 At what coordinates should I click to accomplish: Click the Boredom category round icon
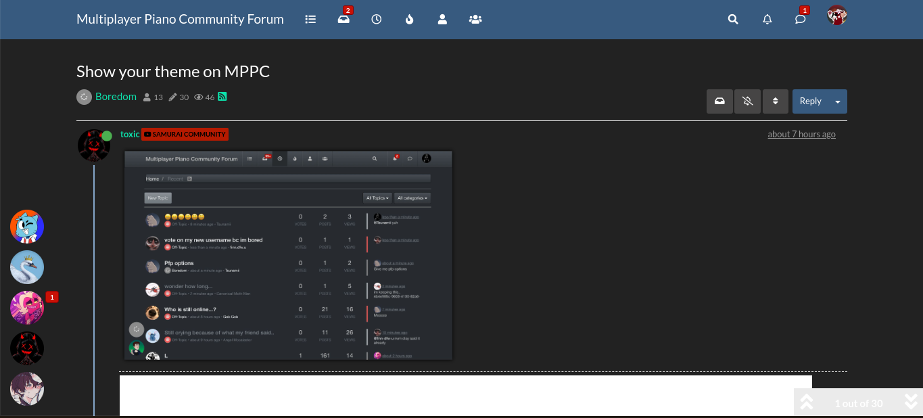click(84, 97)
